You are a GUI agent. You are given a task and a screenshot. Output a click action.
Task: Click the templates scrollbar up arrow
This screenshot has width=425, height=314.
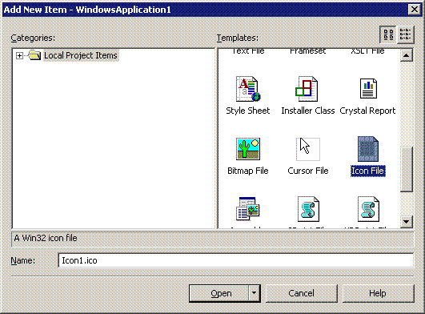click(x=406, y=55)
